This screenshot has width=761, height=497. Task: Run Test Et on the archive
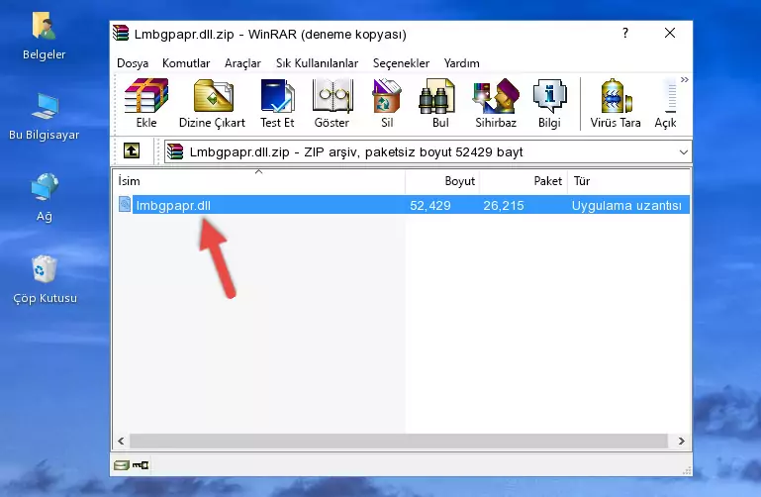(277, 103)
